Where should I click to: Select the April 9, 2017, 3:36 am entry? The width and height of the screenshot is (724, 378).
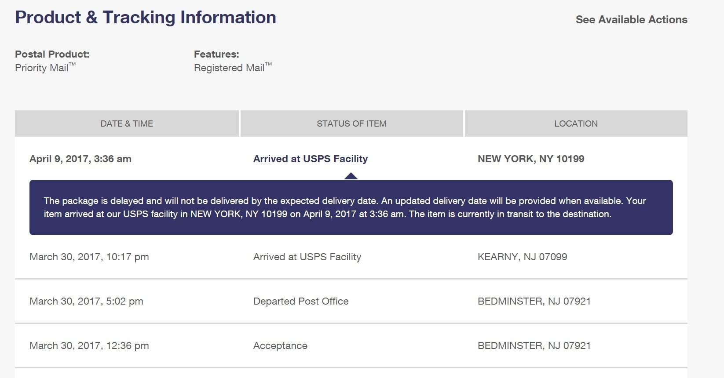[80, 159]
